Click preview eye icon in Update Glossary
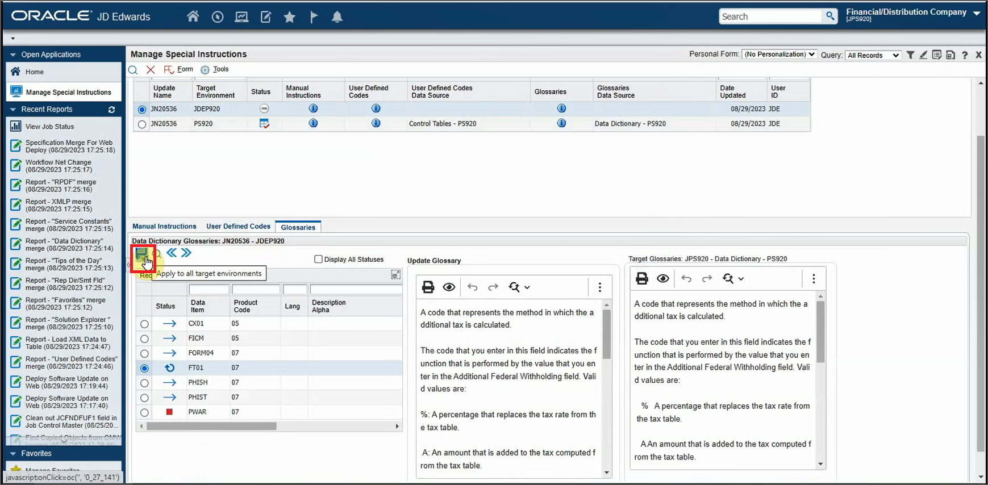988x485 pixels. click(x=449, y=287)
